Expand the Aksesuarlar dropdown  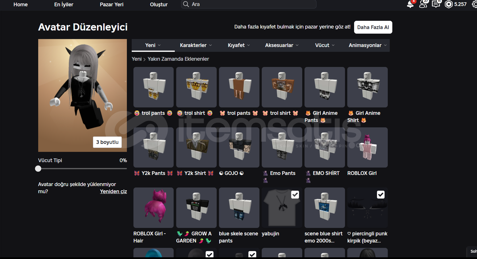pos(282,45)
